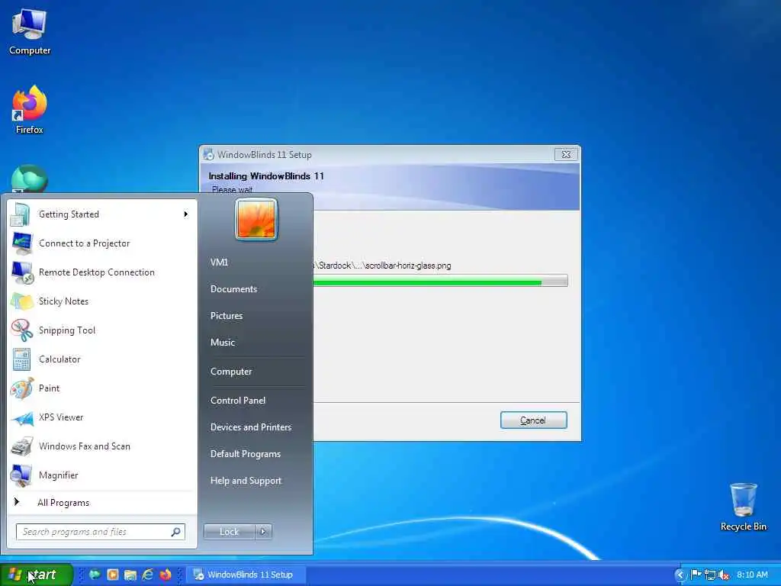Close the WindowBlinds 11 Setup window
The height and width of the screenshot is (586, 781).
click(567, 154)
